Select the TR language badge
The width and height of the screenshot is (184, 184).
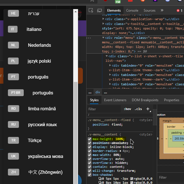coord(13,140)
